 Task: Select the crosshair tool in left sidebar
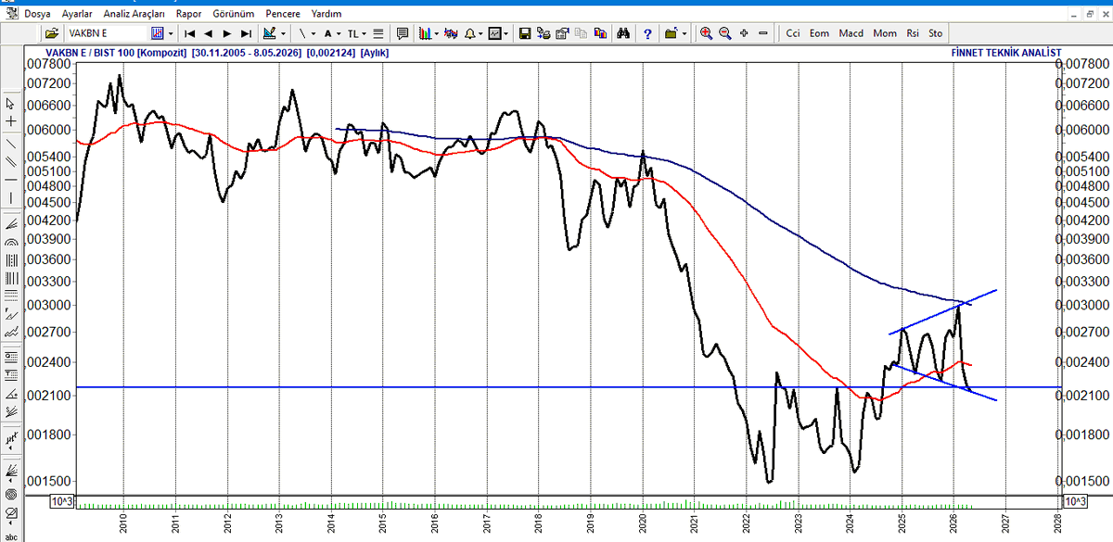click(11, 121)
